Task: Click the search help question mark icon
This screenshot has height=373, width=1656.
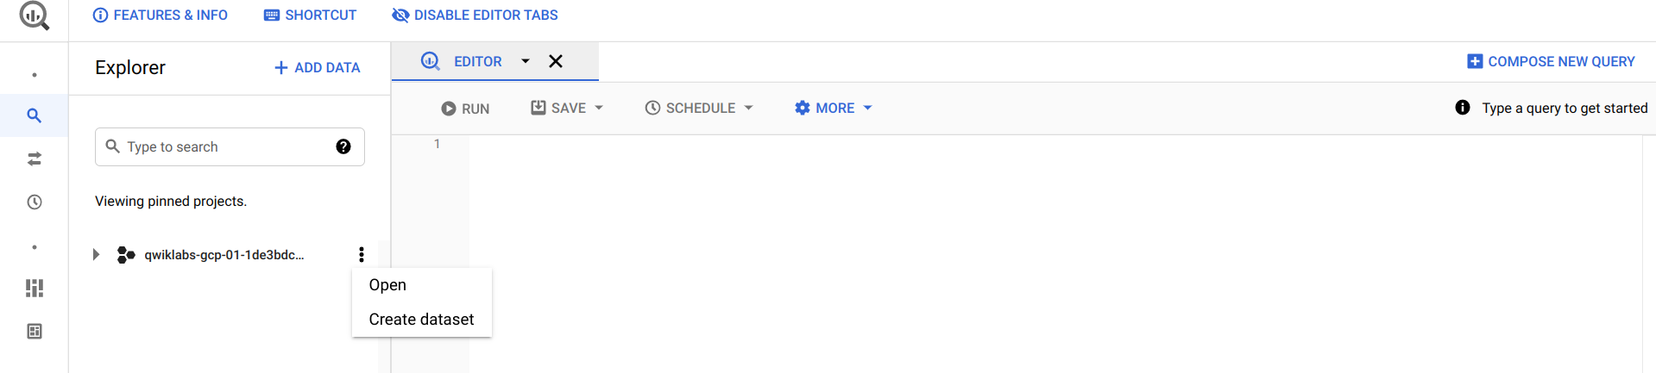Action: pyautogui.click(x=343, y=146)
